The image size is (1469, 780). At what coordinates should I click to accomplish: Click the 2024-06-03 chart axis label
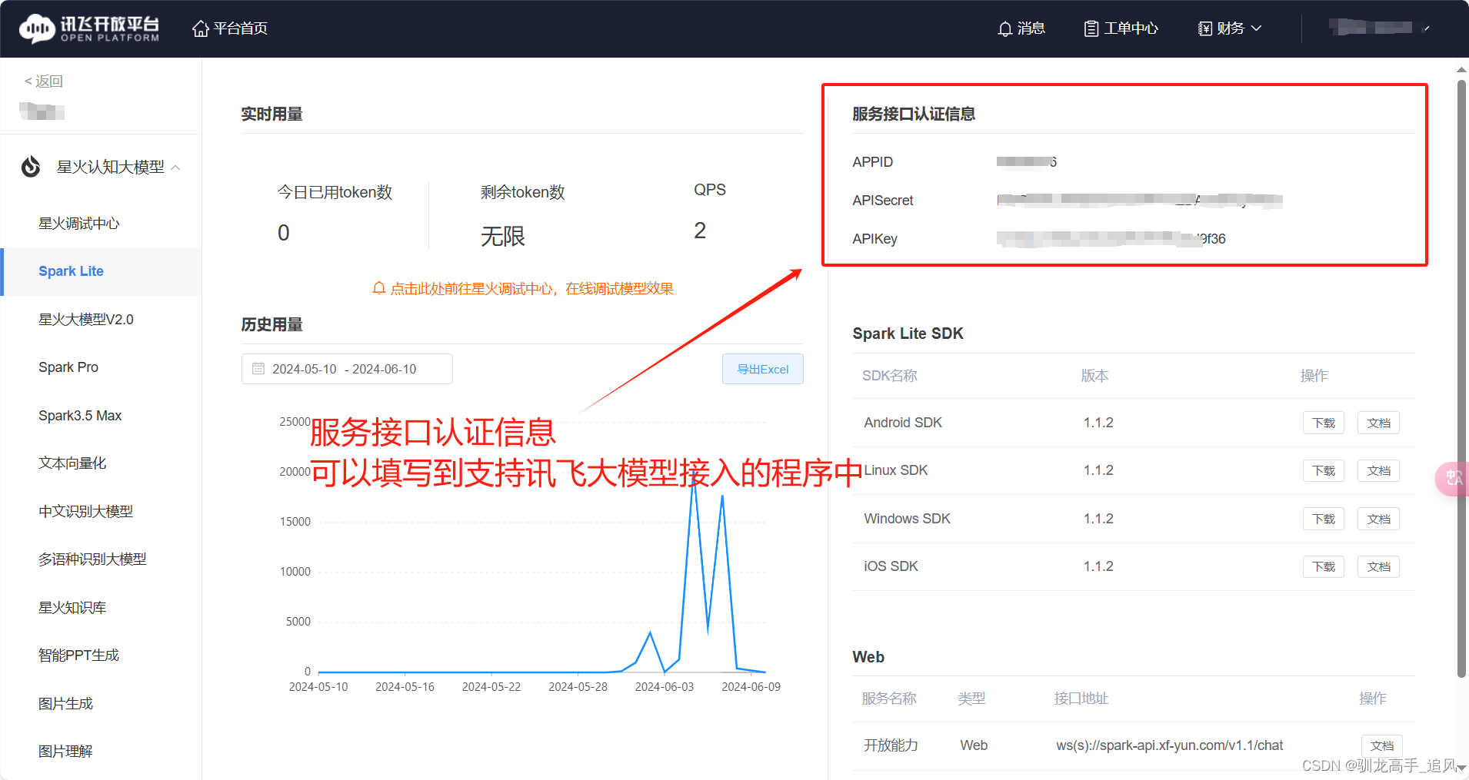(x=665, y=687)
